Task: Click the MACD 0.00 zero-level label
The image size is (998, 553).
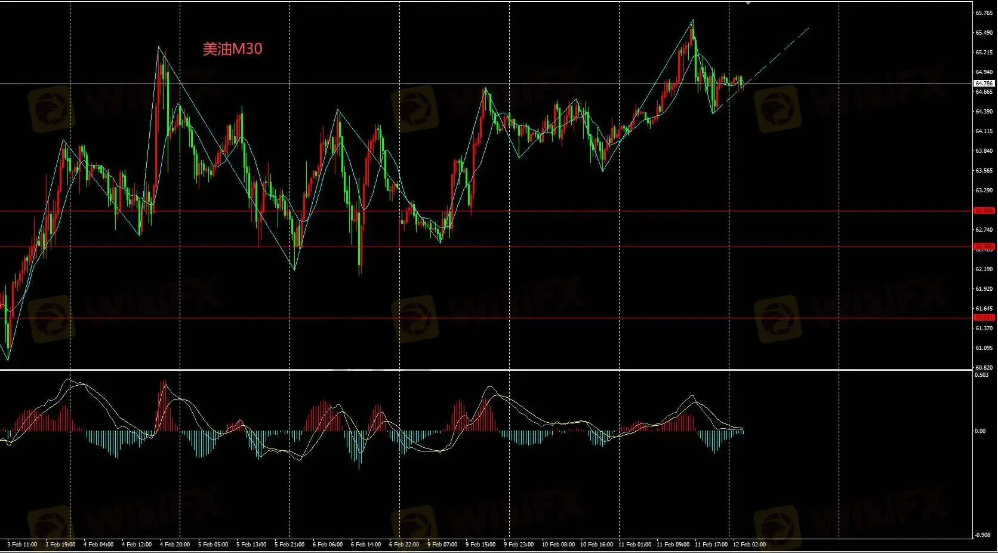Action: tap(979, 431)
